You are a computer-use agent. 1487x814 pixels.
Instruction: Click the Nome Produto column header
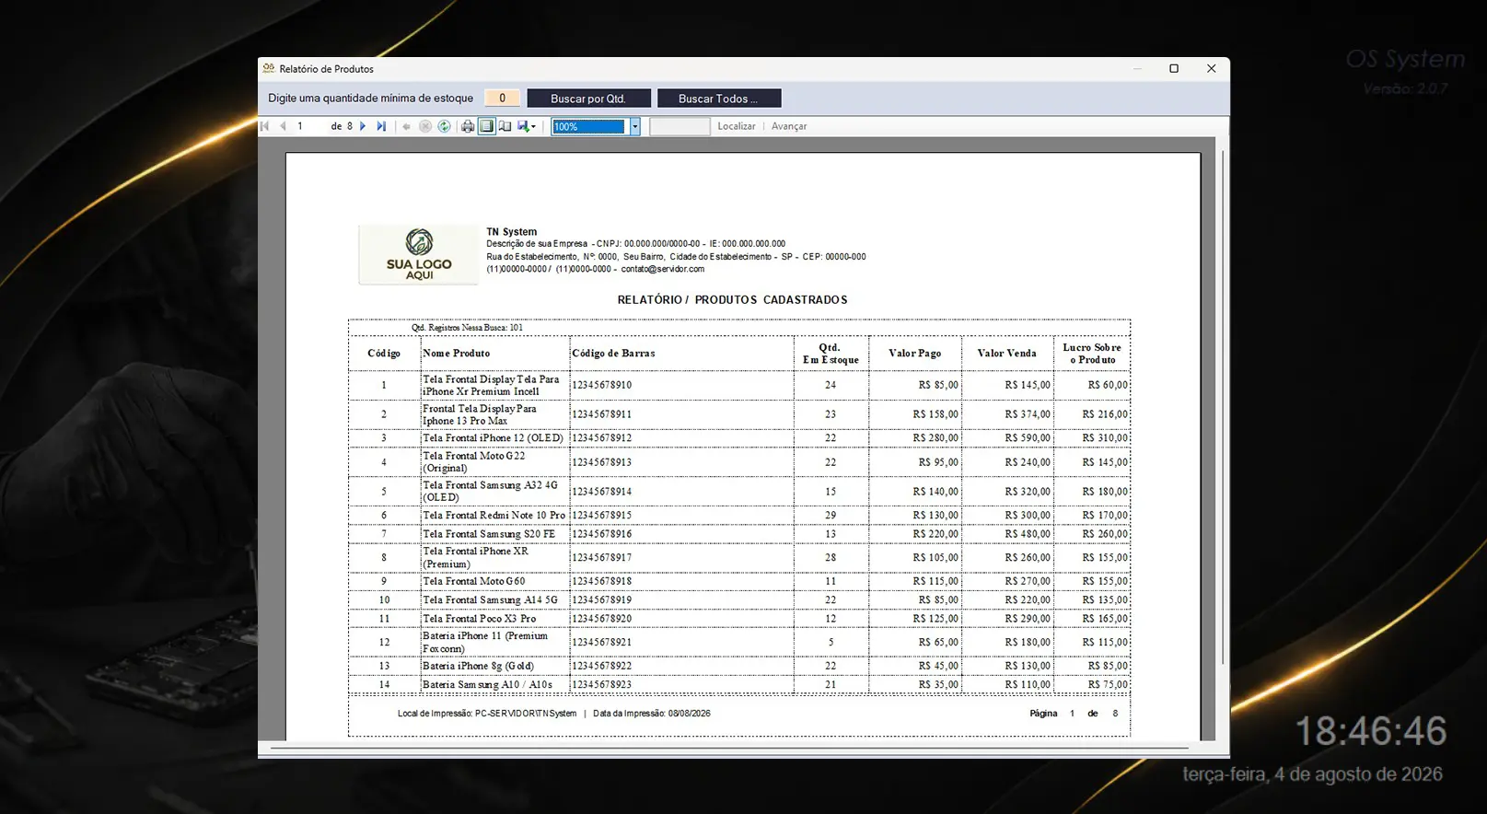tap(457, 354)
